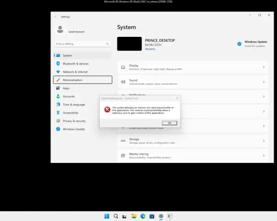Image resolution: width=277 pixels, height=221 pixels.
Task: Click the red error icon in the dialog
Action: point(107,110)
